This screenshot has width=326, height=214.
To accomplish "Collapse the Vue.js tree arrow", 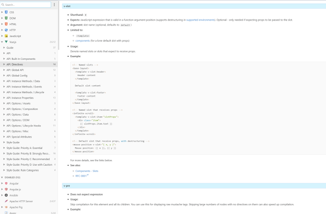I will point(2,42).
